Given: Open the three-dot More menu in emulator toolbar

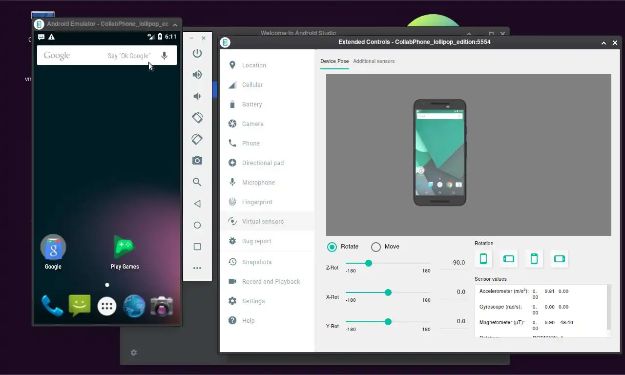Looking at the screenshot, I should pos(197,268).
